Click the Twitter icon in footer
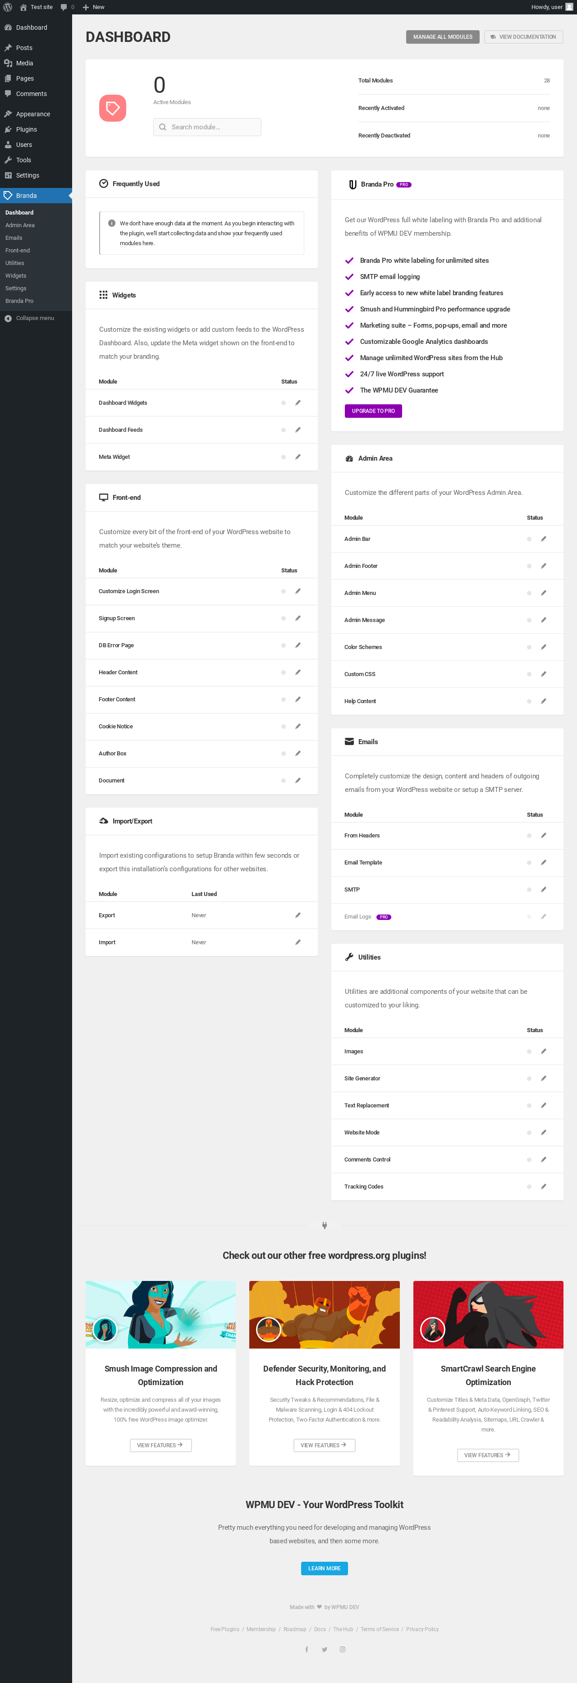Image resolution: width=577 pixels, height=1683 pixels. [324, 1650]
